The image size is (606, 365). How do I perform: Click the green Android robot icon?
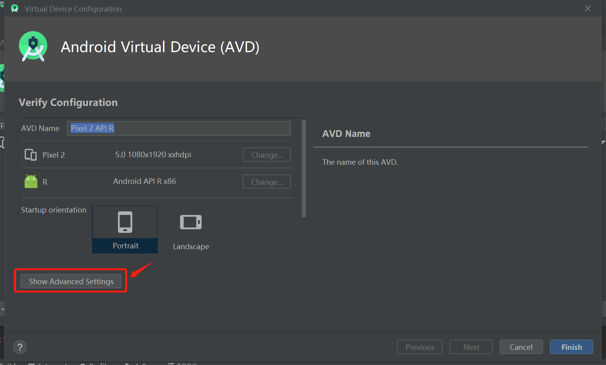coord(31,182)
